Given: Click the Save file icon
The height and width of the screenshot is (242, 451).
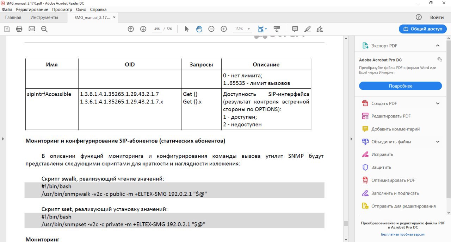Looking at the screenshot, I should pos(7,29).
